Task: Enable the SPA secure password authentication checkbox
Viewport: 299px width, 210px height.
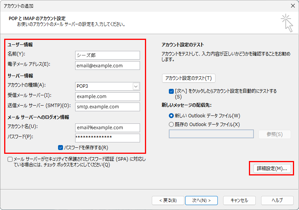Action: 10,159
